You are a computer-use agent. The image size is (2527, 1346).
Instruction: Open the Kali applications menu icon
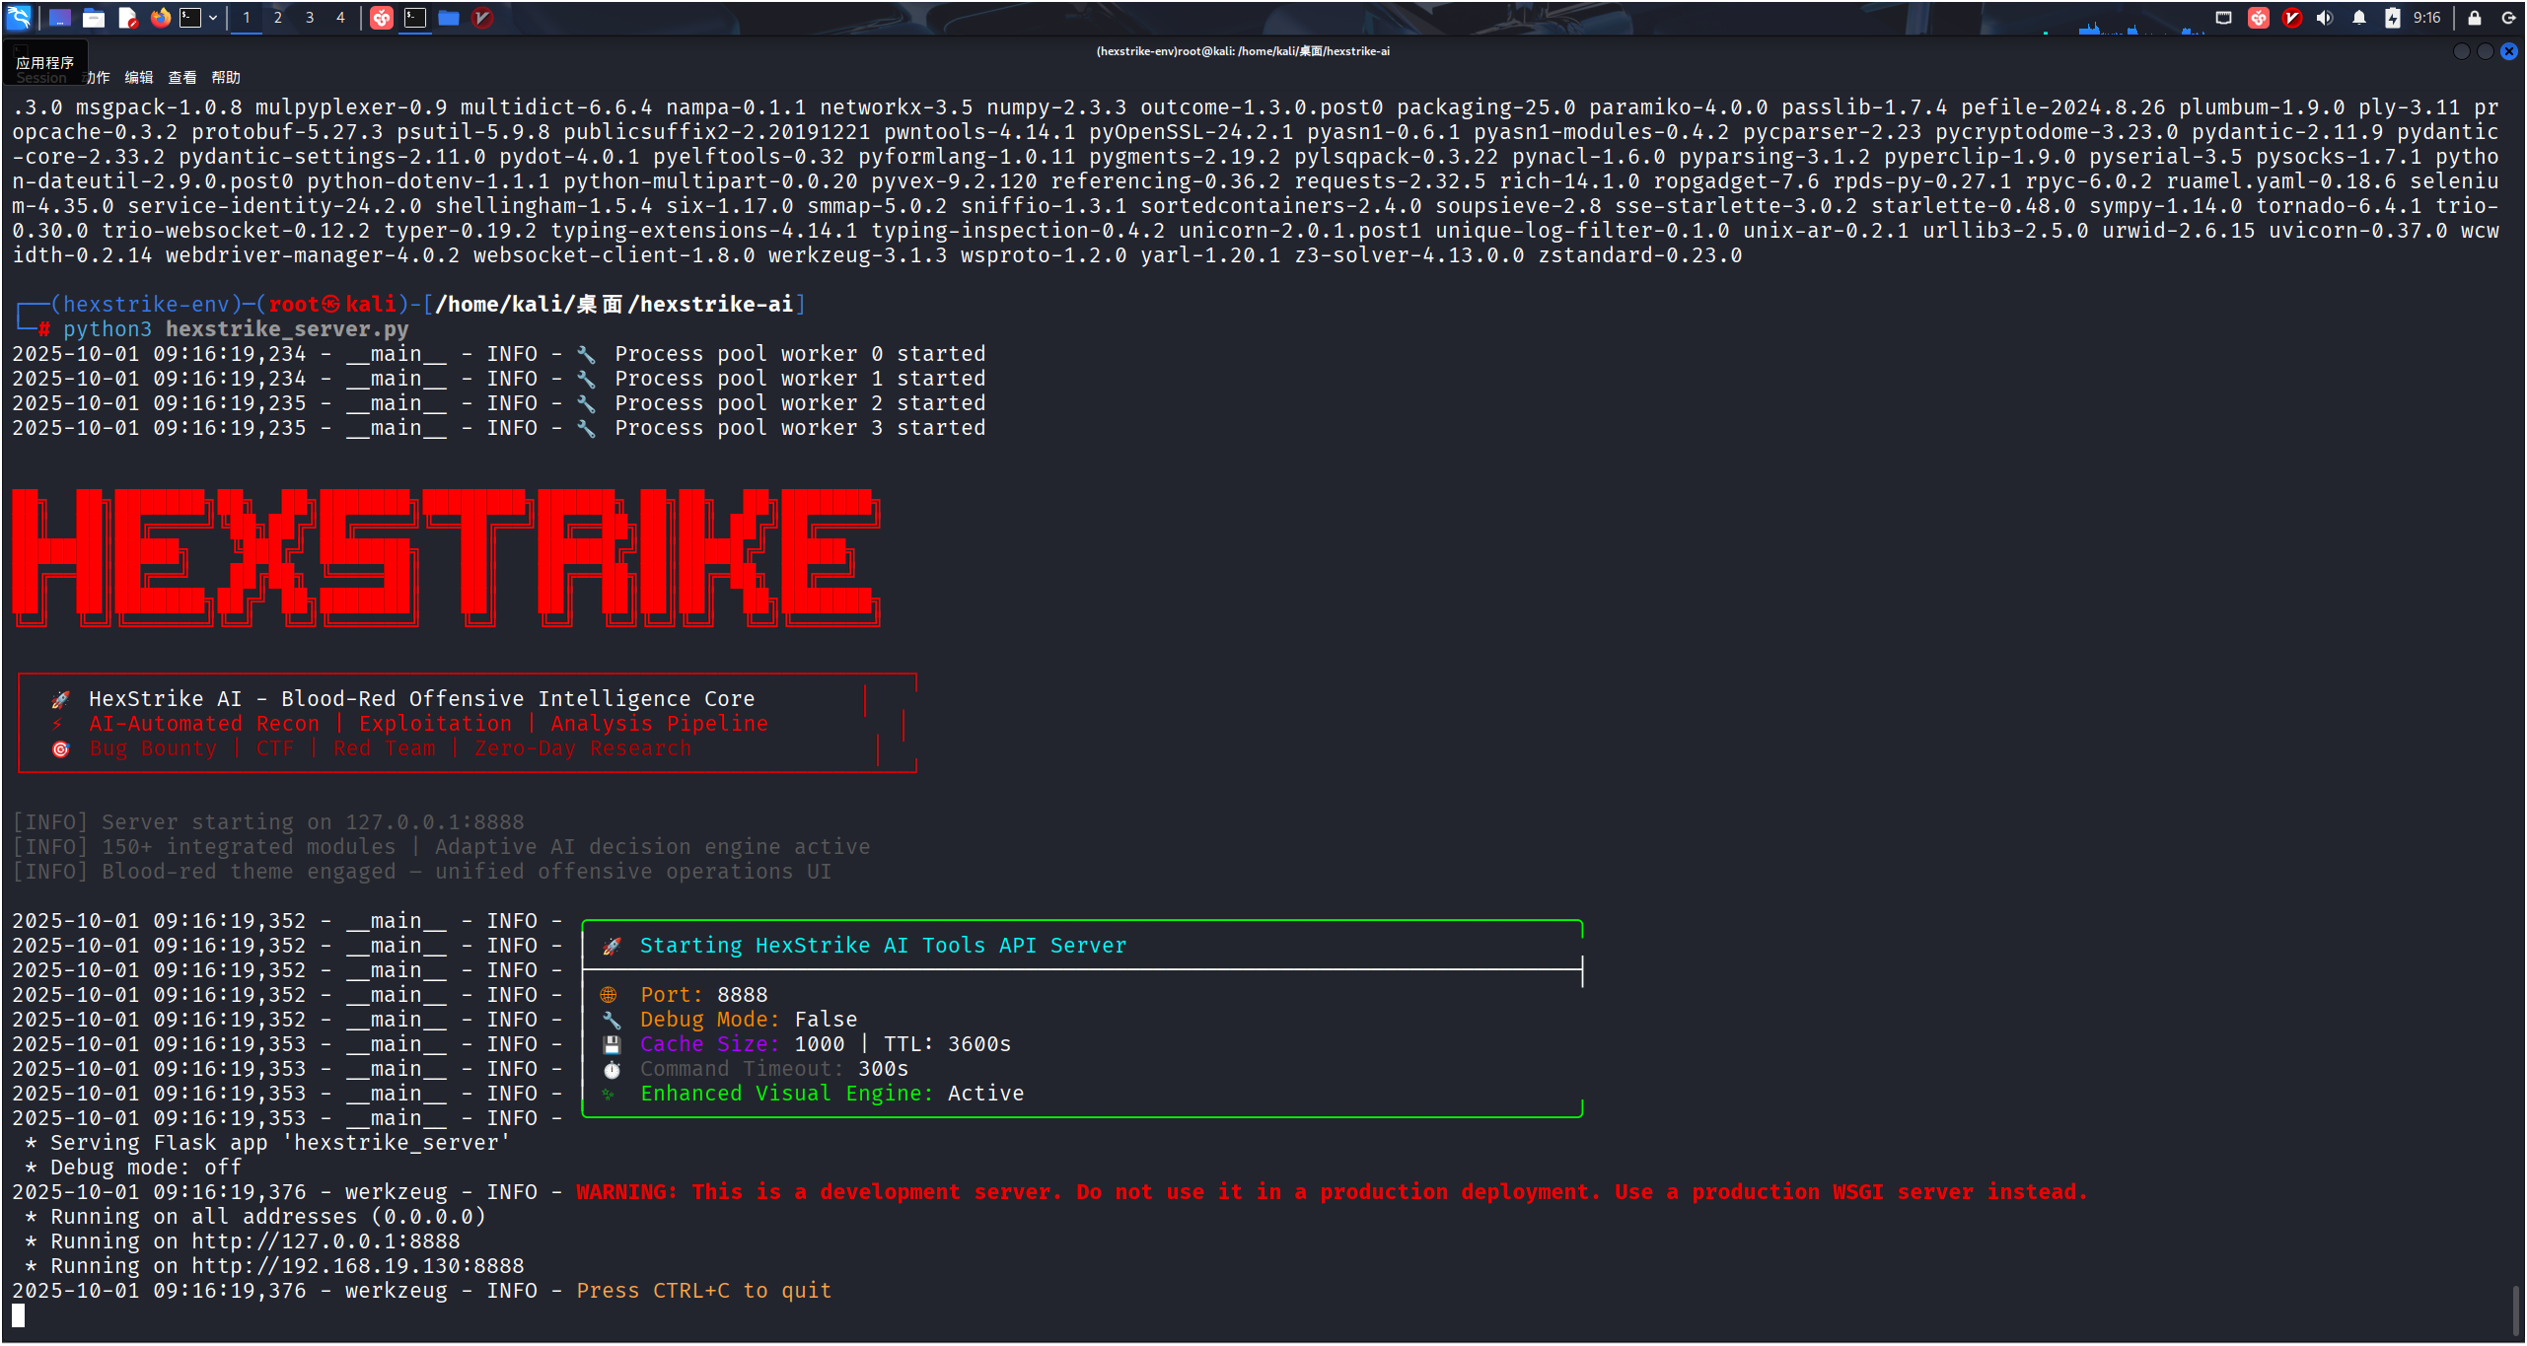pos(19,17)
